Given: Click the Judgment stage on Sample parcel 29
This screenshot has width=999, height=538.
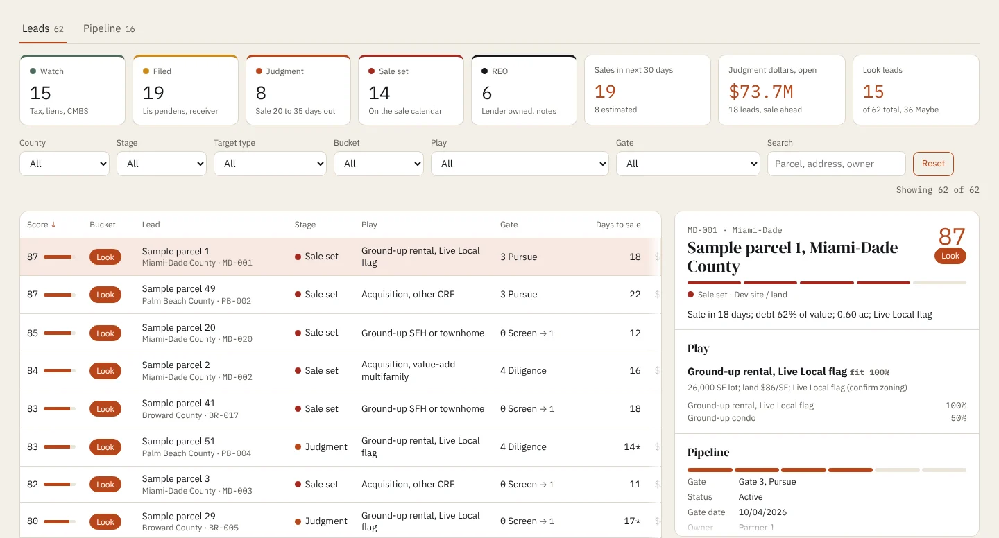Looking at the screenshot, I should pyautogui.click(x=321, y=521).
